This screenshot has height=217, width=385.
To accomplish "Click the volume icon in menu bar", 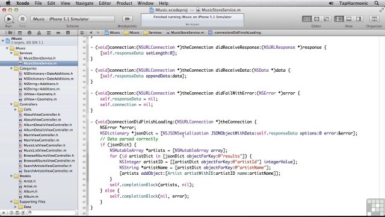I will coord(331,3).
